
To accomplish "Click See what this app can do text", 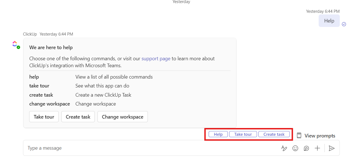I will click(102, 86).
